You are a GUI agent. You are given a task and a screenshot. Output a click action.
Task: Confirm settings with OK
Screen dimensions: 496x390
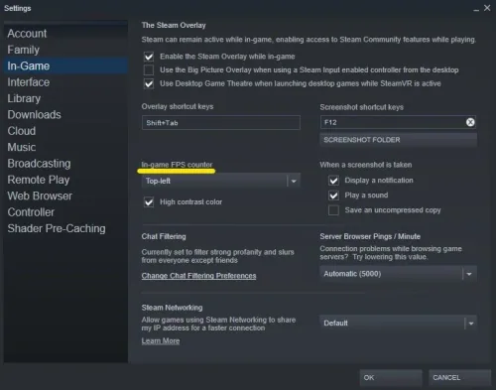point(391,378)
